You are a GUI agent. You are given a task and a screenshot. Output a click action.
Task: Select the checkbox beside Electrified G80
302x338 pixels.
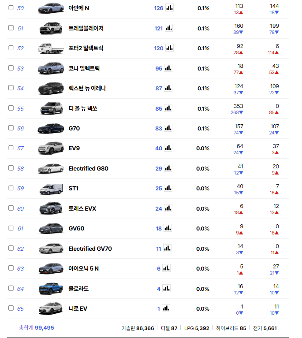[11, 168]
